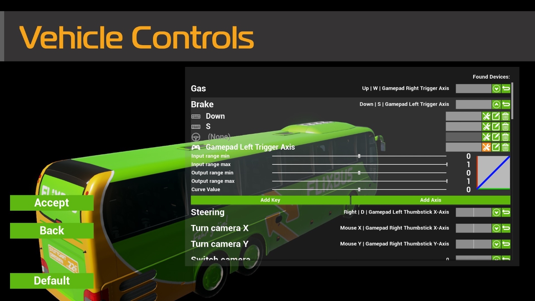Screen dimensions: 535x301
Task: Reset Brake bindings with return arrow icon
Action: 506,105
